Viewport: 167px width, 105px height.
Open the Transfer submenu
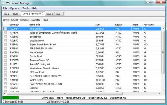36,20
